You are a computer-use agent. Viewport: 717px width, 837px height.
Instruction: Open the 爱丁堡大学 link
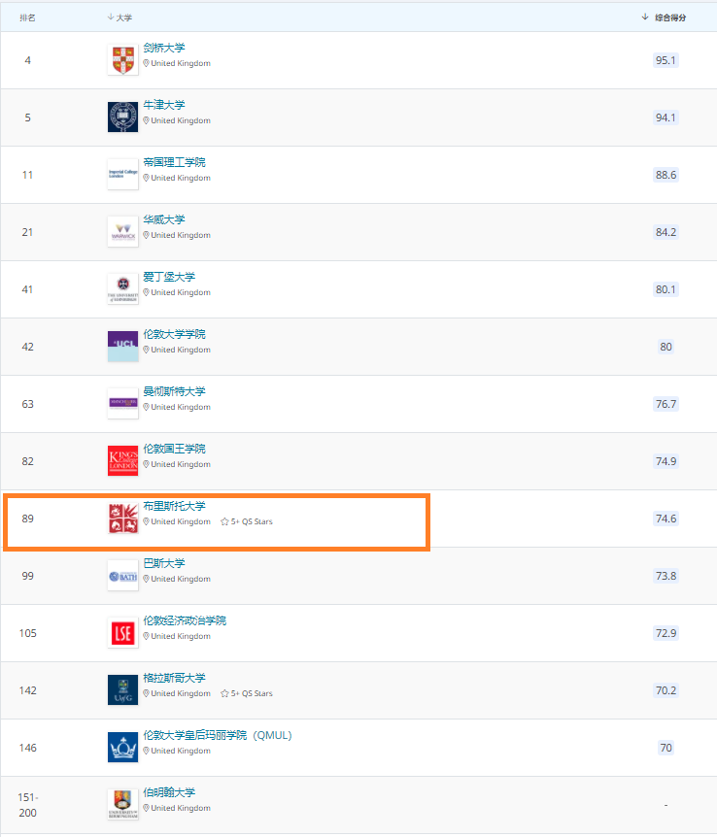[169, 277]
